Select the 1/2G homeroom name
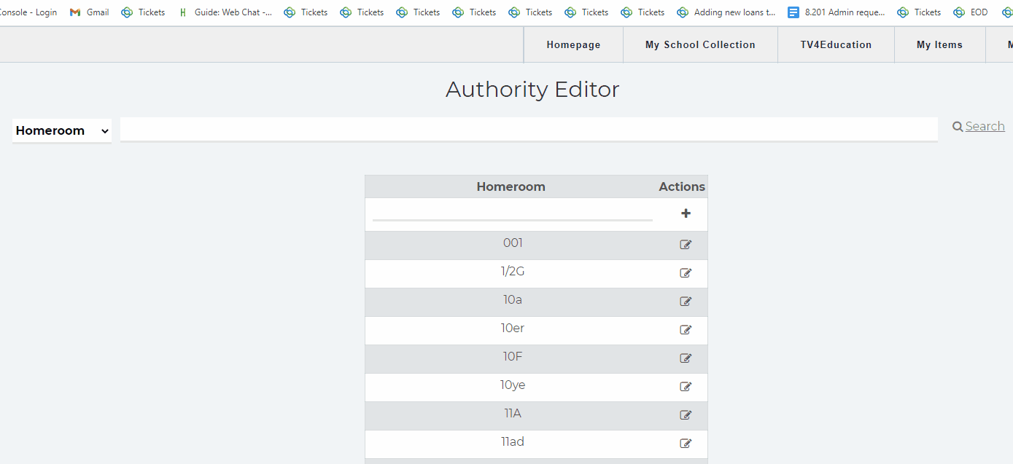 (513, 272)
